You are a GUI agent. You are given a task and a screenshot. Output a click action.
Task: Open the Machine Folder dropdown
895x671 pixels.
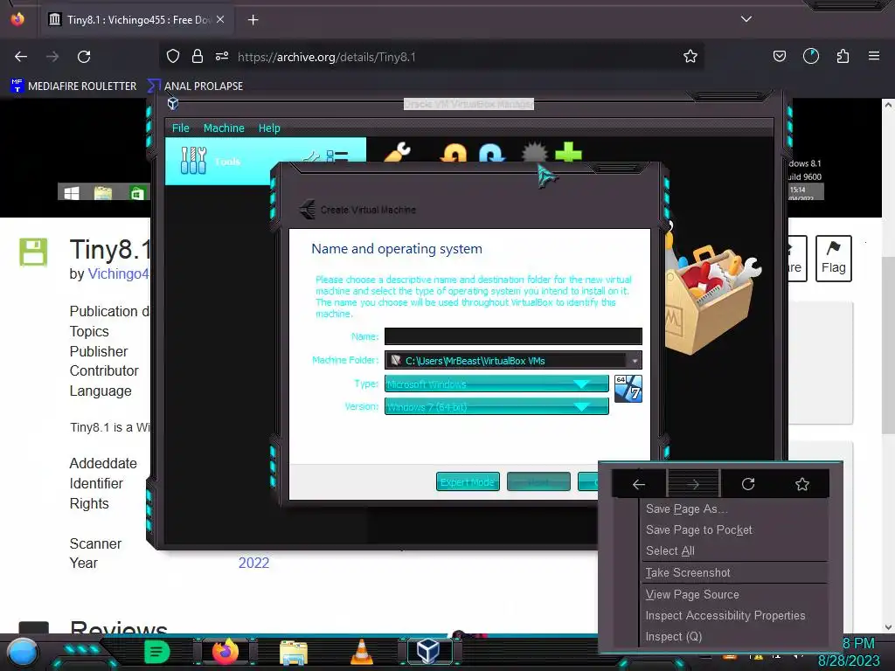635,361
